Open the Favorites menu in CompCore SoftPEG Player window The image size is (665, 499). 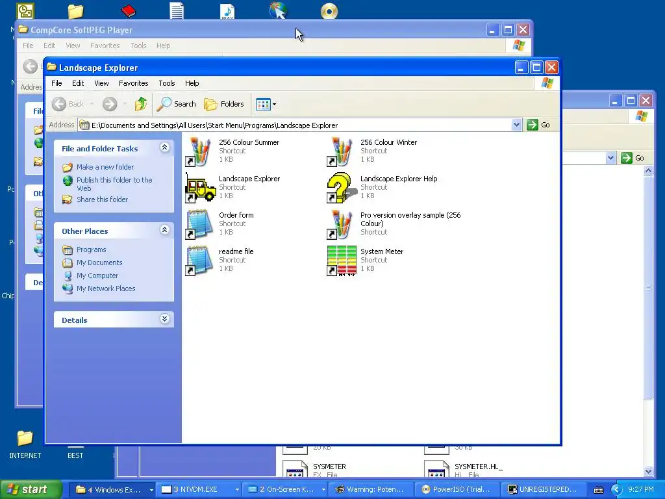click(105, 45)
